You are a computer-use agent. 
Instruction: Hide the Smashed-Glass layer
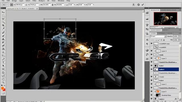152,95
